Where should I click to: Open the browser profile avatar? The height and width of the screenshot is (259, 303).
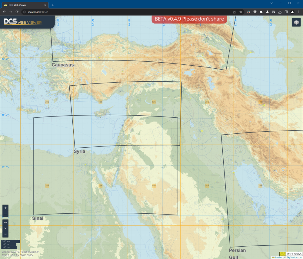(x=292, y=12)
